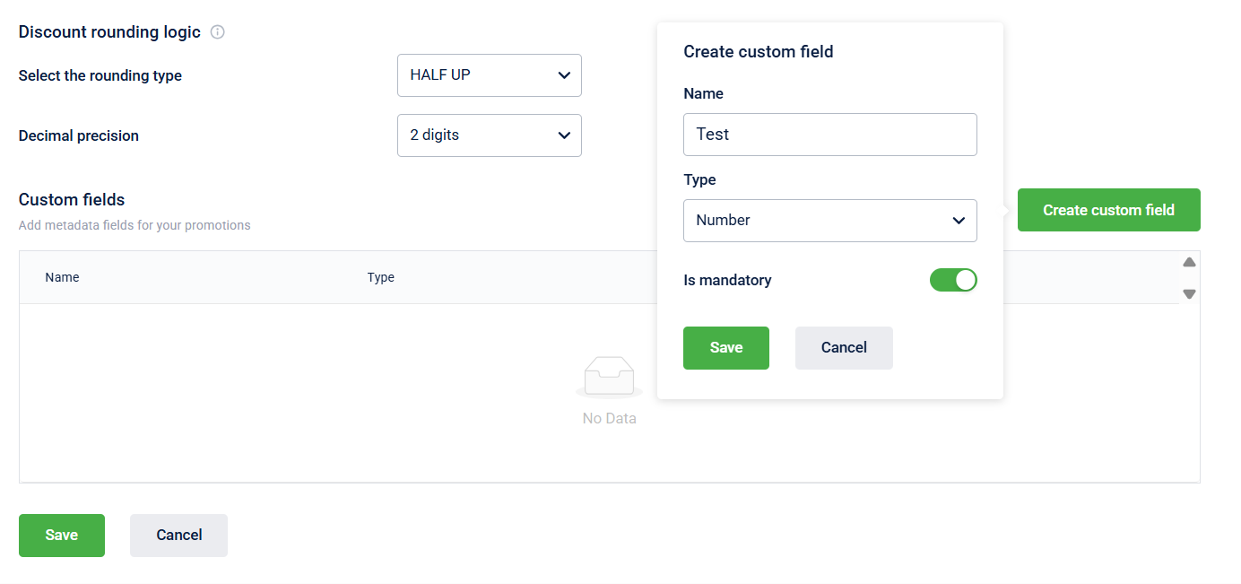Viewport: 1241px width, 584px height.
Task: Click the Name column header in table
Action: (62, 278)
